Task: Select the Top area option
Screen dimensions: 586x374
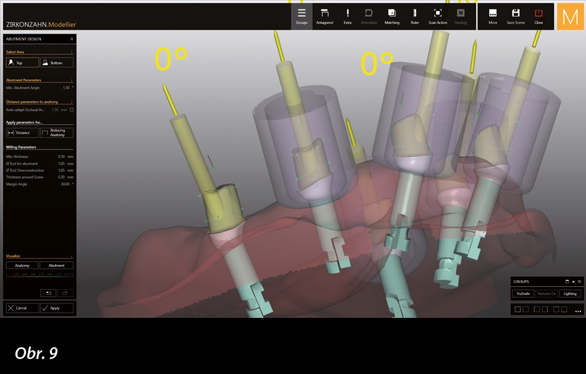Action: click(x=22, y=63)
